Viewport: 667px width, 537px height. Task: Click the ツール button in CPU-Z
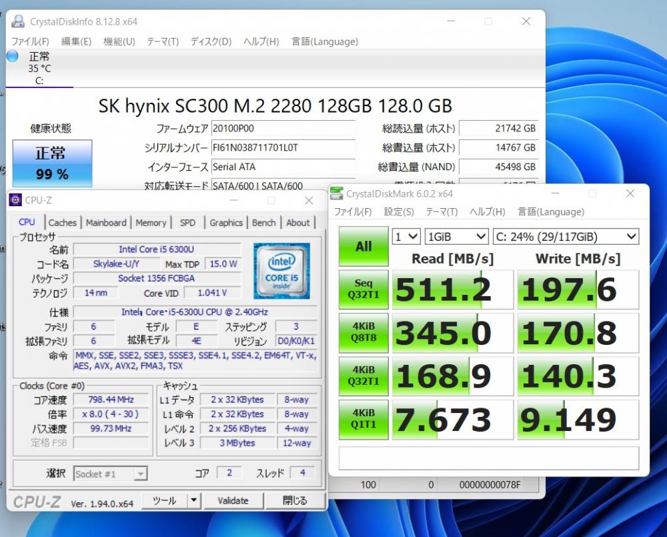coord(164,500)
